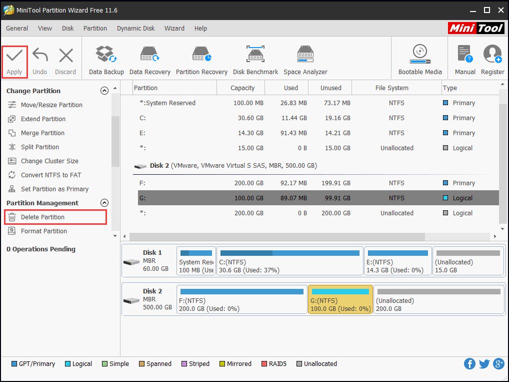509x382 pixels.
Task: Select Set Partition as Primary
Action: [54, 189]
